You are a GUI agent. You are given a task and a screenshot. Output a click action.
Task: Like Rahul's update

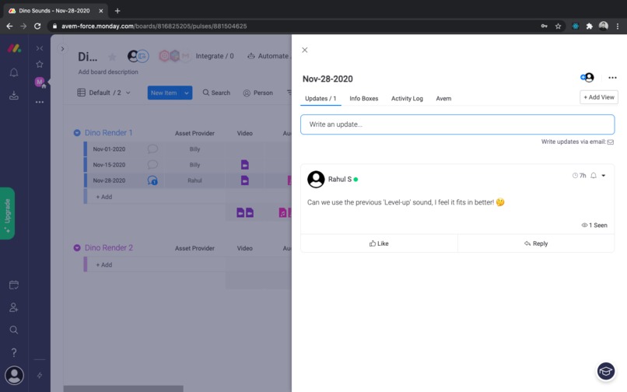(379, 243)
